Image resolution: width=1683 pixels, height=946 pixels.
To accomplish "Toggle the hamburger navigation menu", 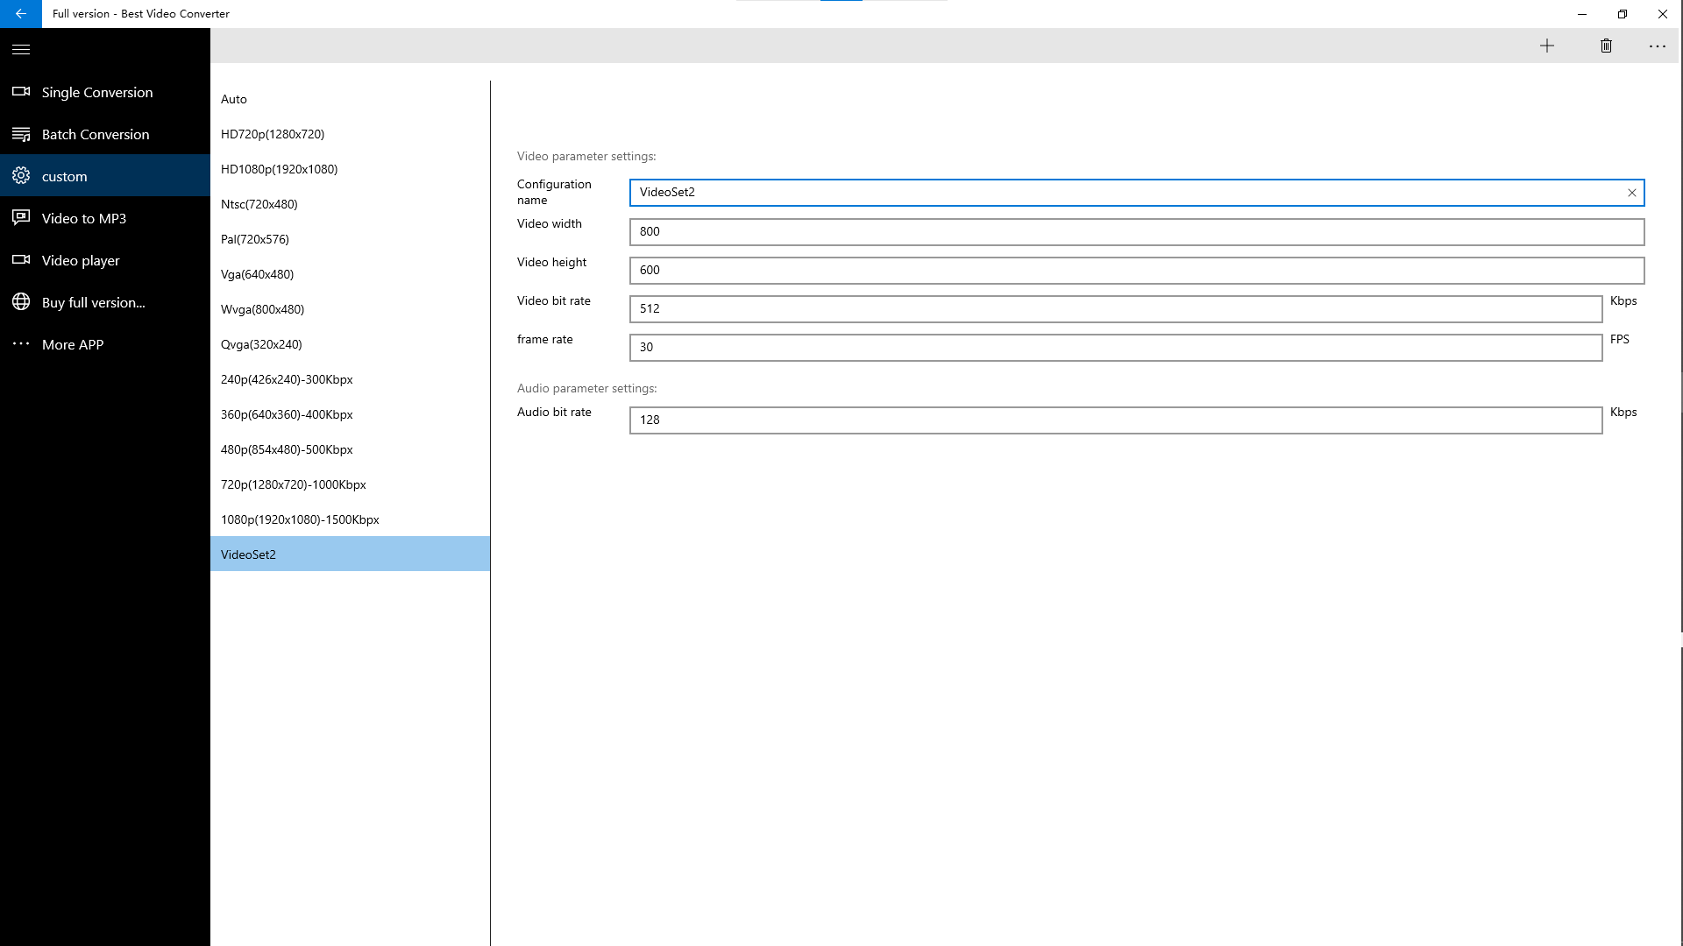I will click(21, 49).
